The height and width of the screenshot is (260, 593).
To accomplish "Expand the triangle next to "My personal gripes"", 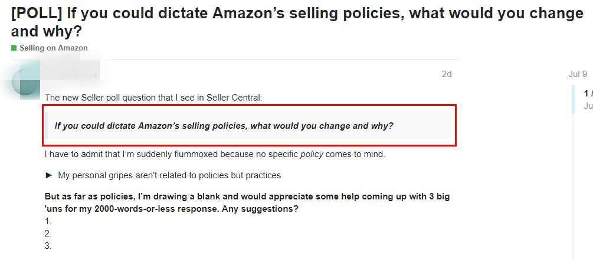I will click(49, 175).
